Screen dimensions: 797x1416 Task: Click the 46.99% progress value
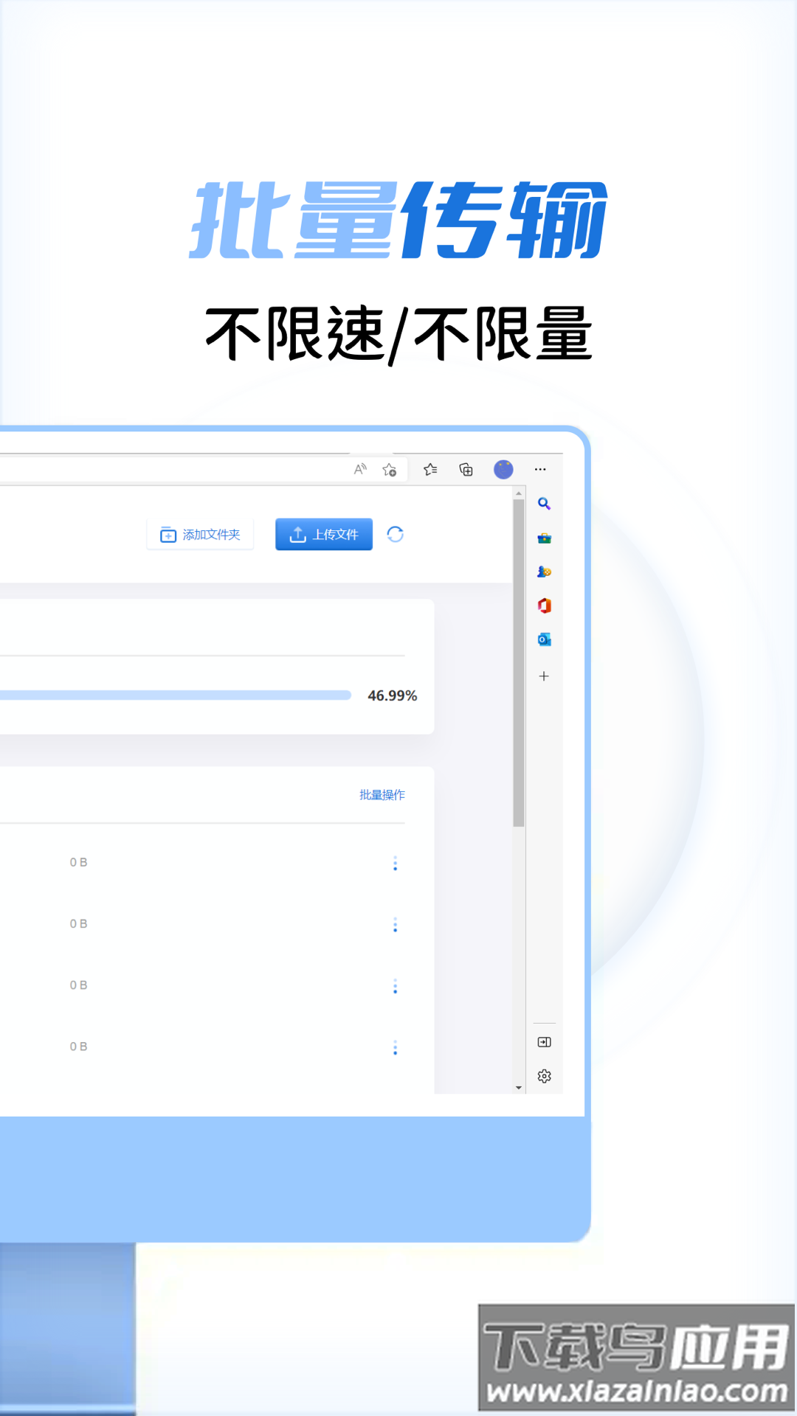pos(393,695)
